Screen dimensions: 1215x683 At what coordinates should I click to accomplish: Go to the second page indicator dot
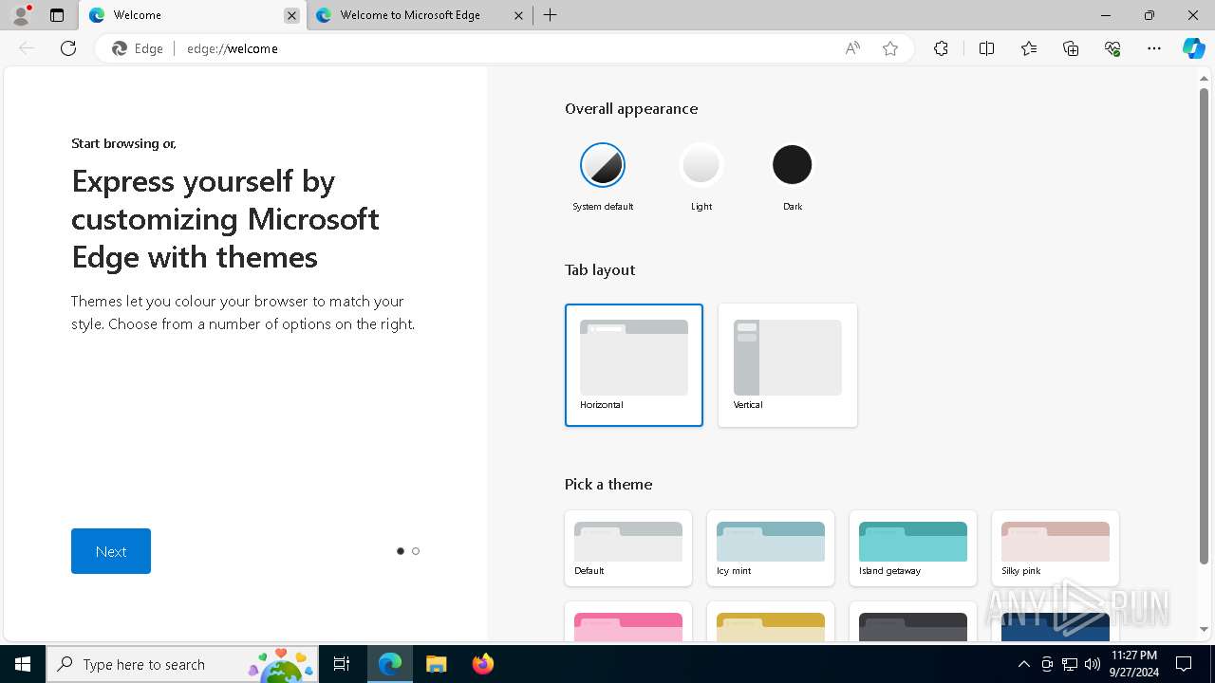tap(416, 551)
